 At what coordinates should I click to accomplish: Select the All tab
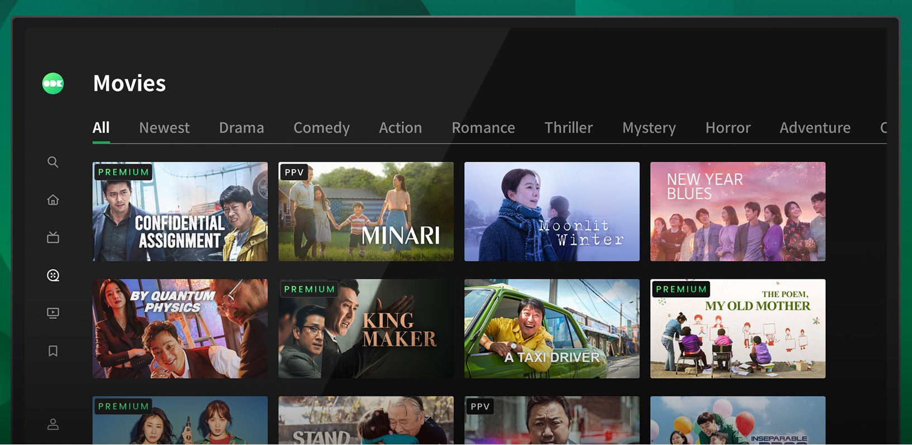click(101, 128)
